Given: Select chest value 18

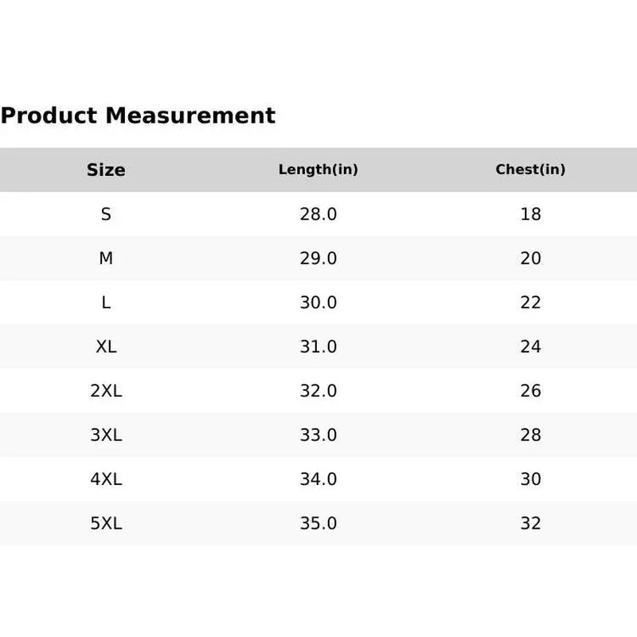Looking at the screenshot, I should pyautogui.click(x=530, y=214).
